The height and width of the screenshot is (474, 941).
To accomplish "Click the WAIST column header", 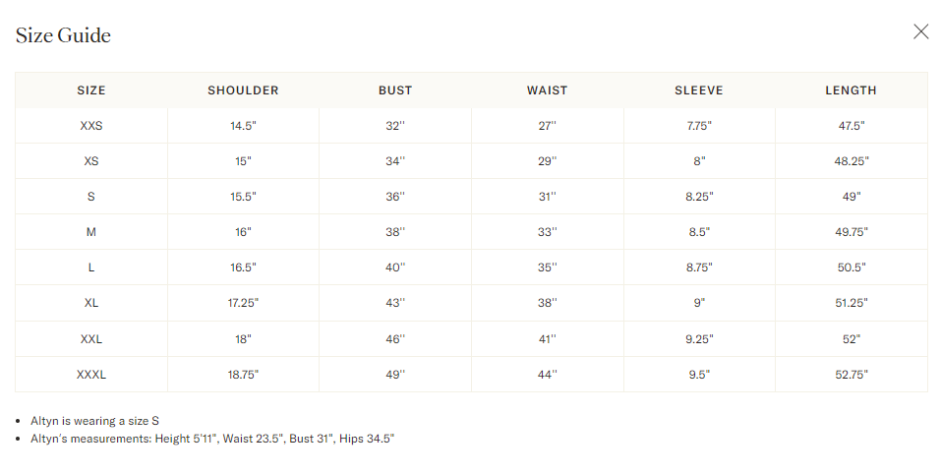I will point(547,90).
